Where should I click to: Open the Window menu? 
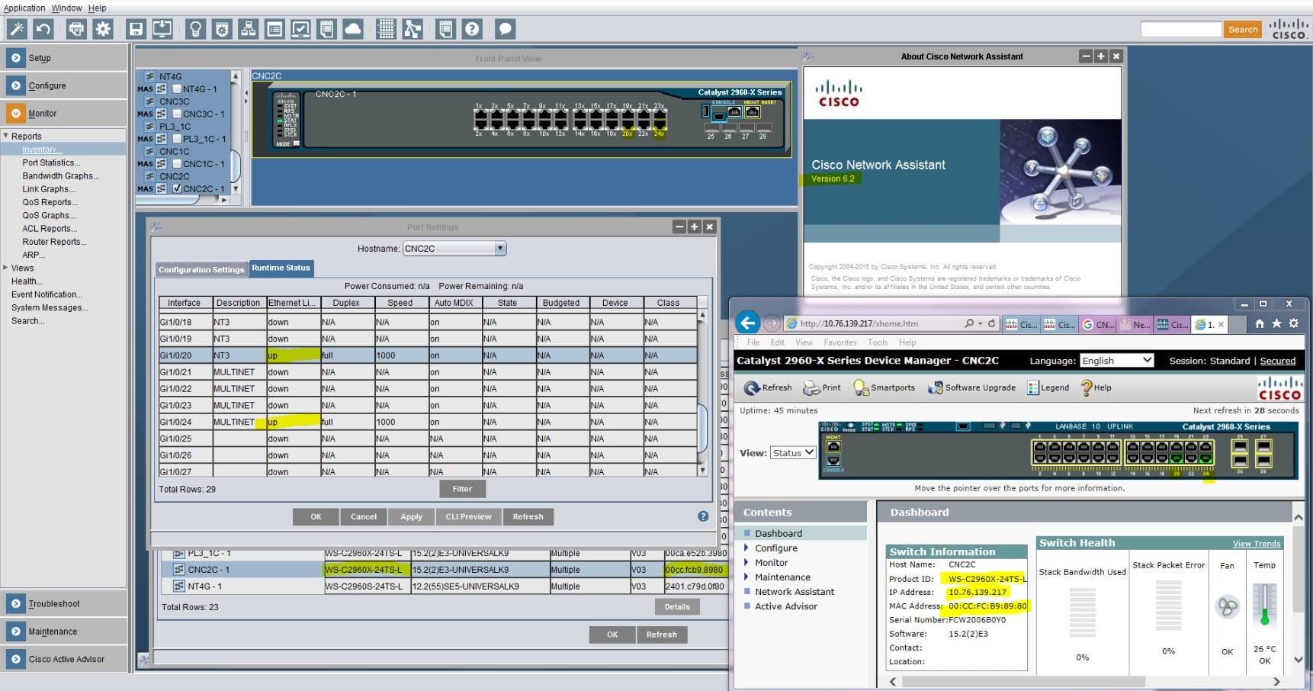click(66, 8)
